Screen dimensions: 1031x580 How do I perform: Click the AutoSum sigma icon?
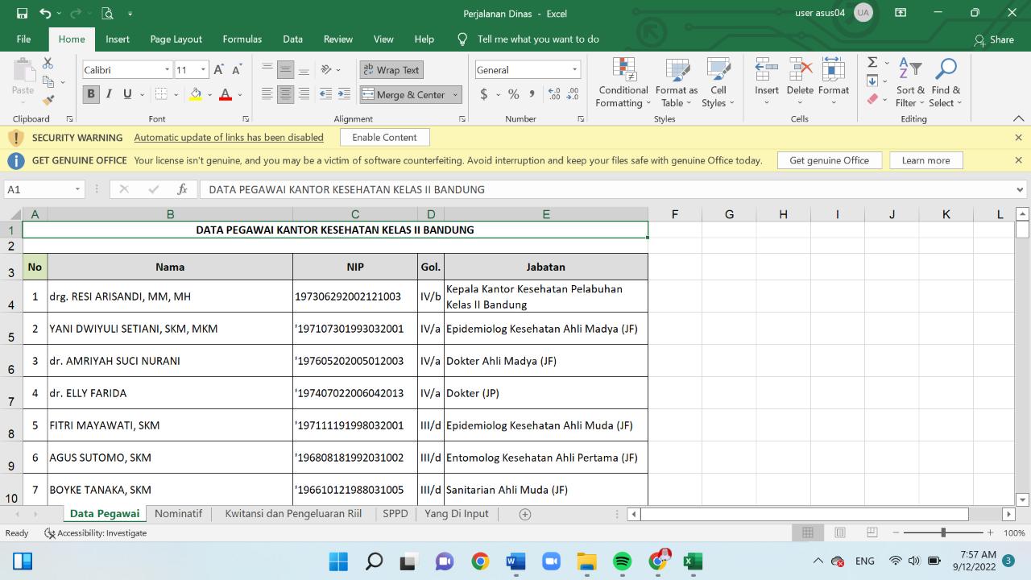pyautogui.click(x=872, y=63)
